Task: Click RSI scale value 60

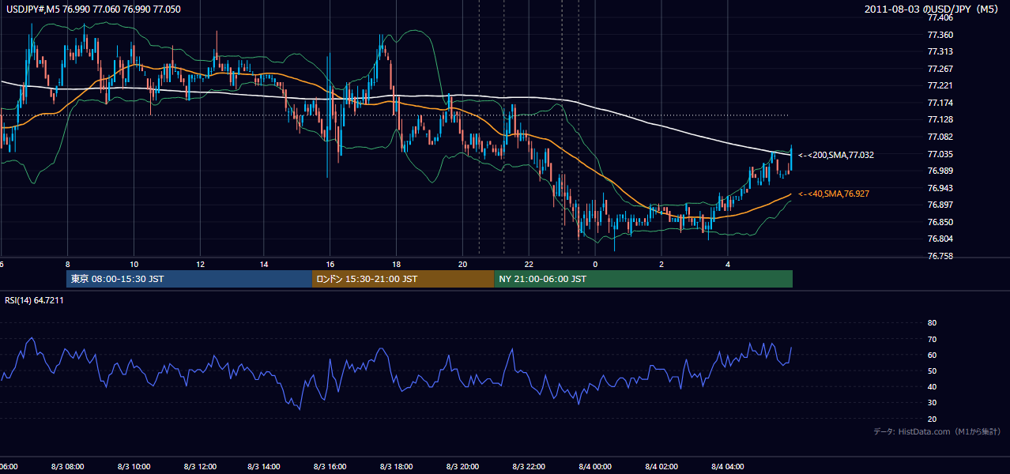Action: click(932, 355)
